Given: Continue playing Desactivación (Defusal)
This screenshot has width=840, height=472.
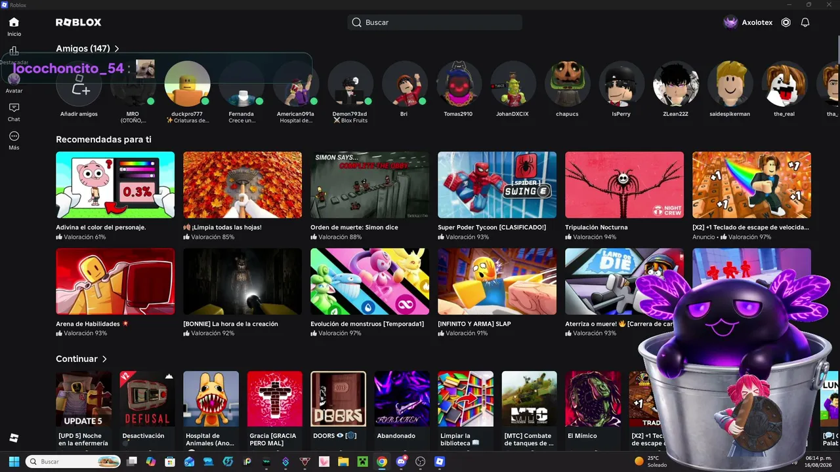Looking at the screenshot, I should pos(147,399).
